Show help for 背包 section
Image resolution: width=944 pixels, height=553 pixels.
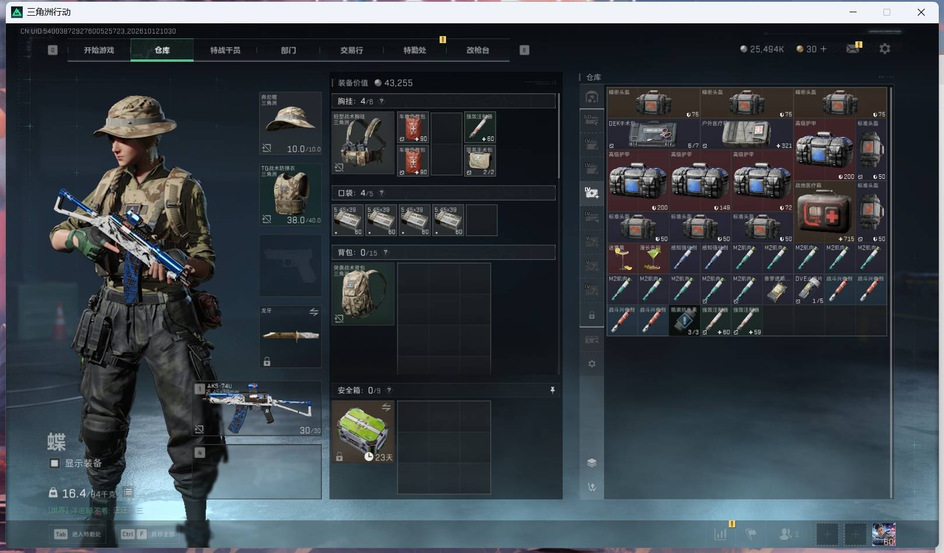(385, 252)
